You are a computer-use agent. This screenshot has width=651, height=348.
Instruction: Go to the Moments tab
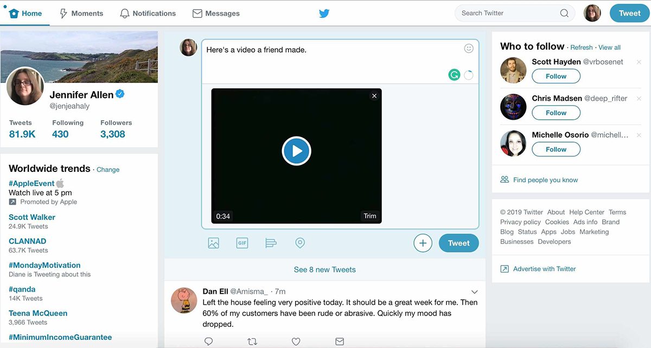click(80, 13)
